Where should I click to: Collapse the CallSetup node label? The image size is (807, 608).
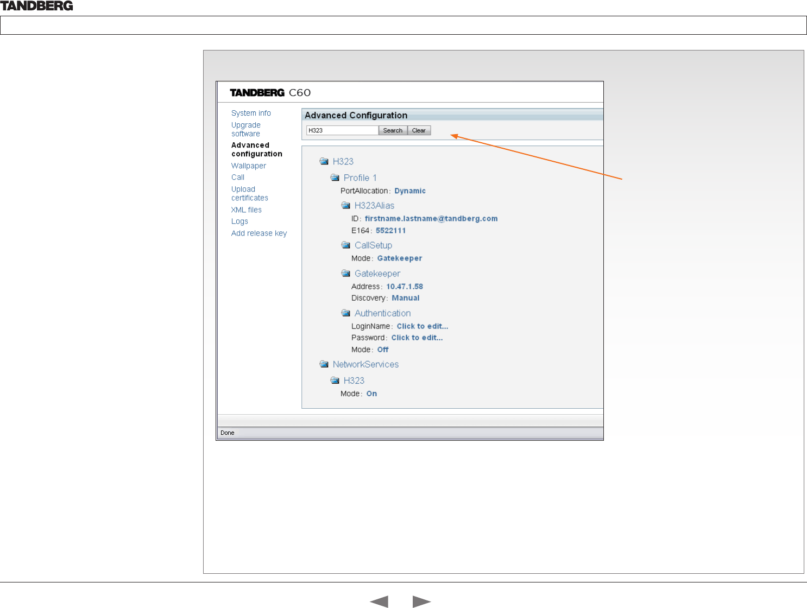374,245
